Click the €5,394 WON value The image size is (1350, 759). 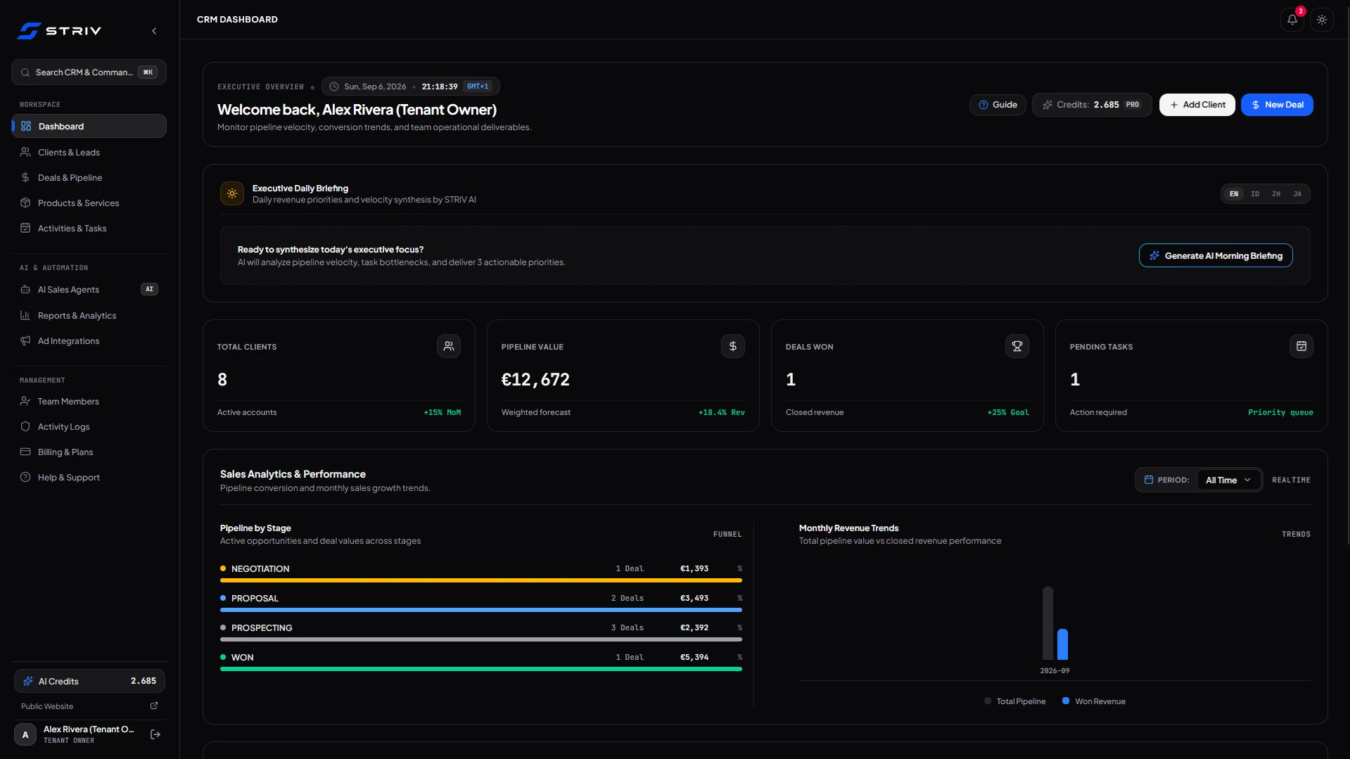(x=694, y=658)
